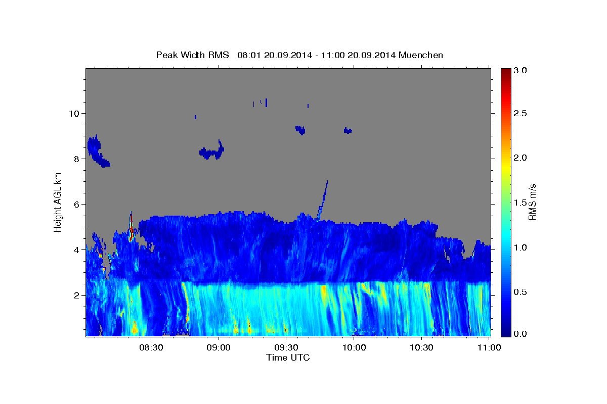Click the '09:00' time axis label
607x404 pixels.
click(219, 348)
